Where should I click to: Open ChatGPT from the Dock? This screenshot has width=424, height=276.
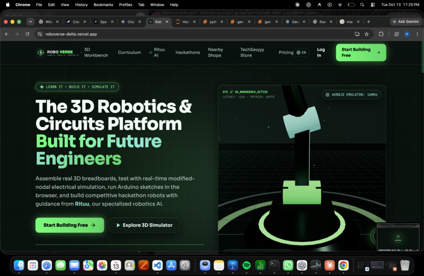click(x=302, y=265)
